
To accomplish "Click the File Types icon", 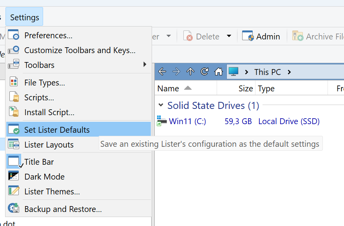I will [14, 82].
